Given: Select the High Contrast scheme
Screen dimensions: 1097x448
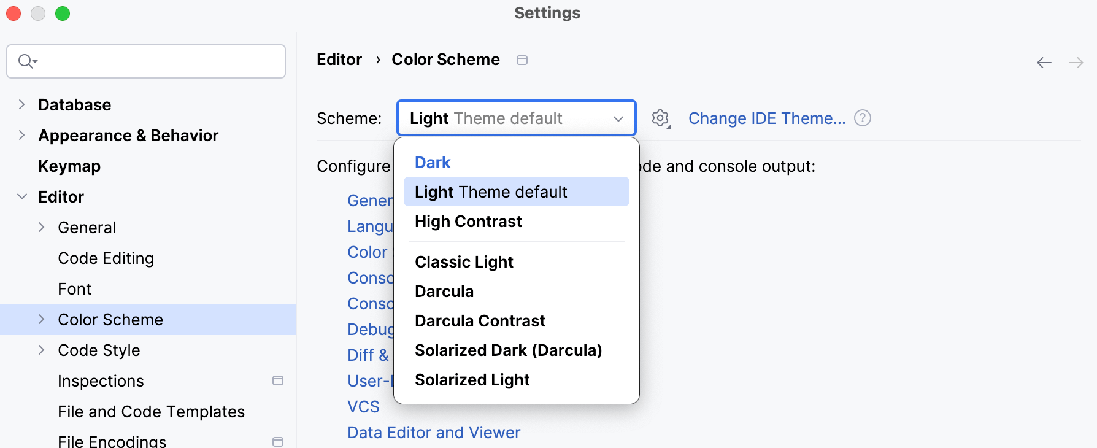Looking at the screenshot, I should tap(468, 222).
